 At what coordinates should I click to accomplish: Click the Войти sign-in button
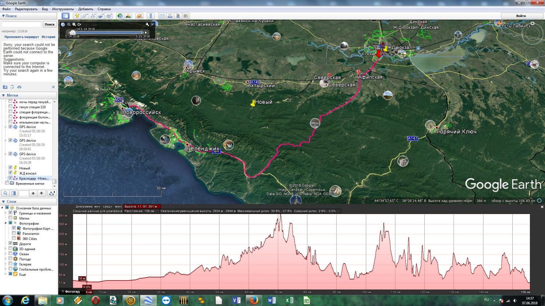pyautogui.click(x=521, y=16)
